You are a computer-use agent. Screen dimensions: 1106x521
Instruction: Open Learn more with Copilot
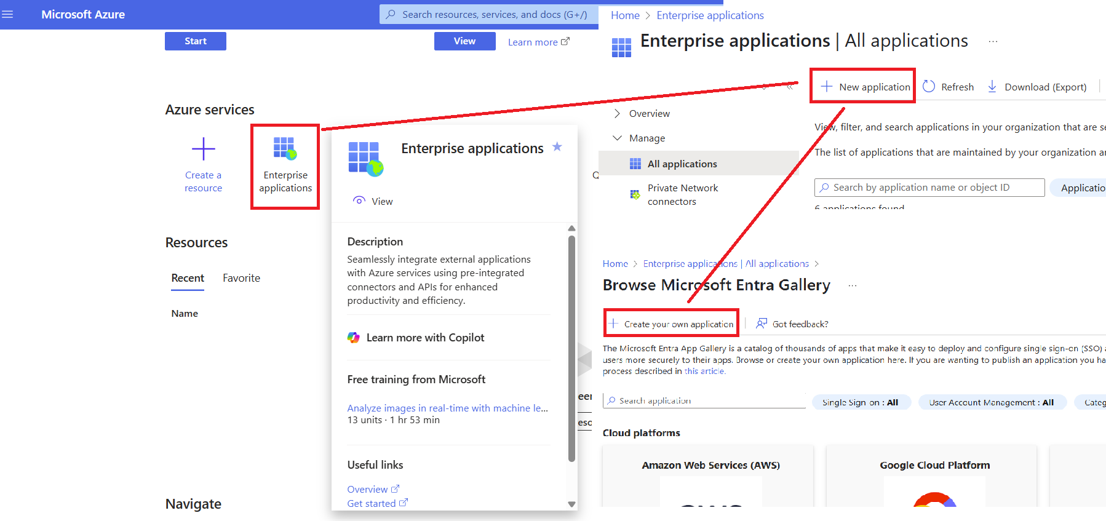425,338
